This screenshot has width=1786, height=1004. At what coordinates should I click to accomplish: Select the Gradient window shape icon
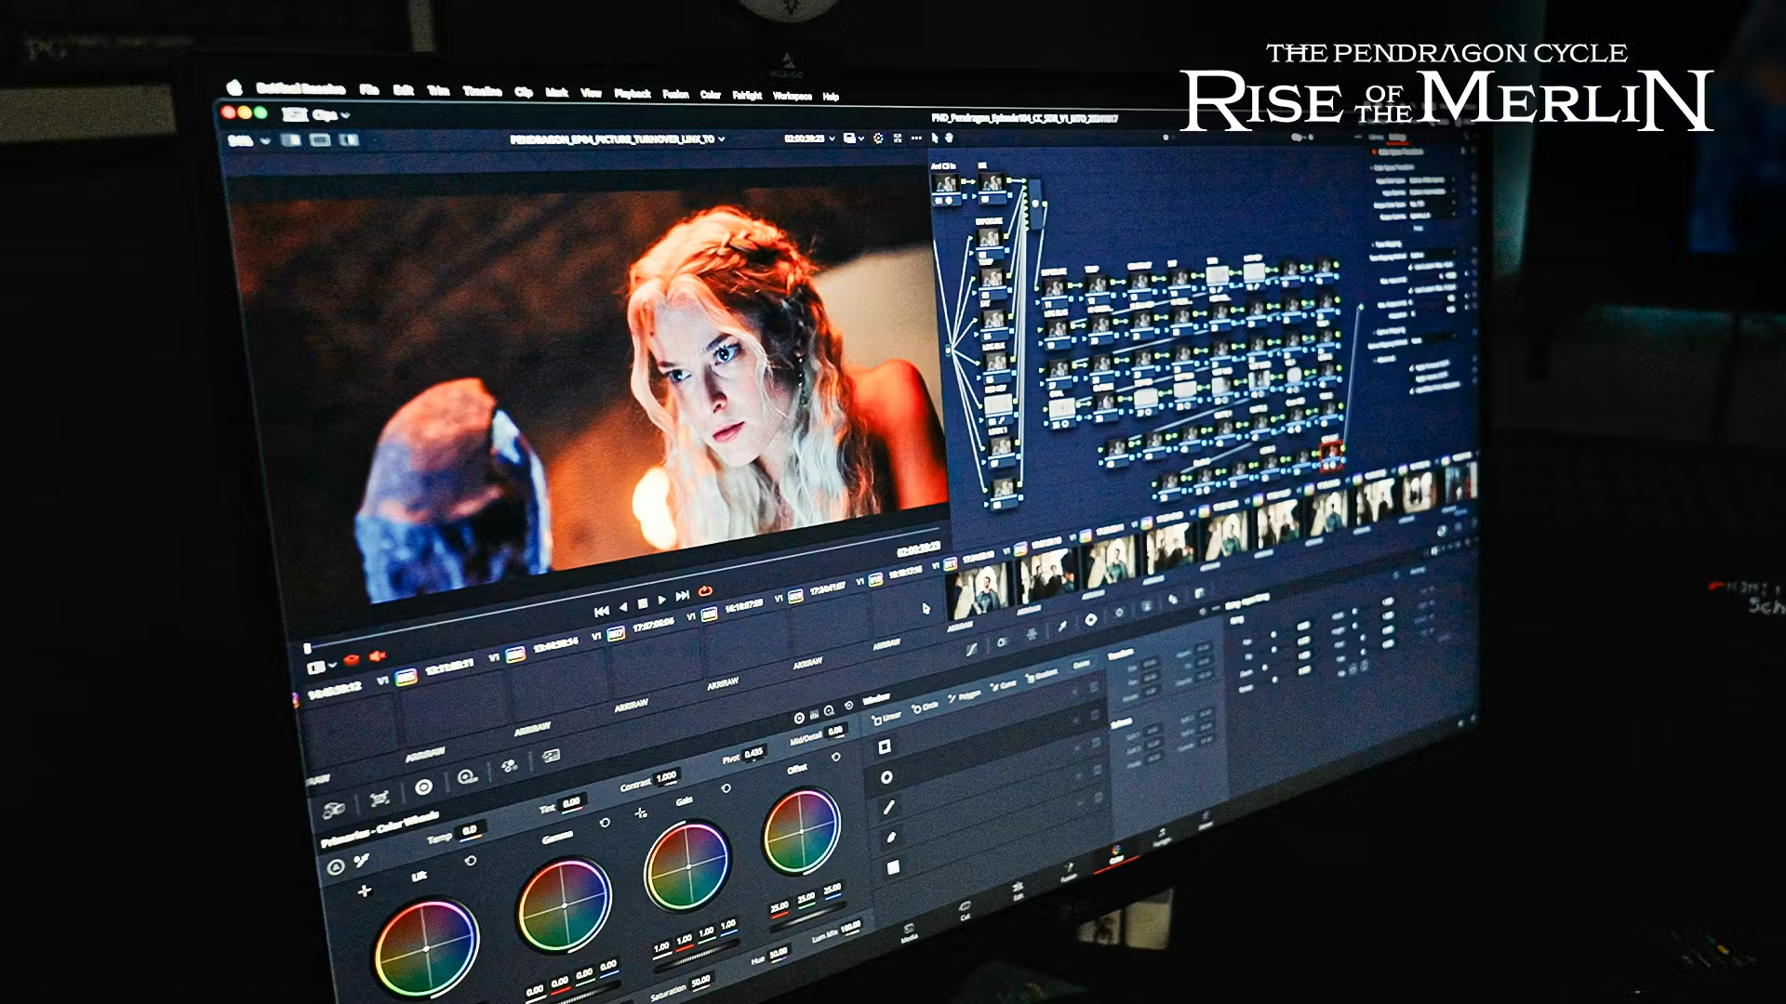pyautogui.click(x=893, y=867)
